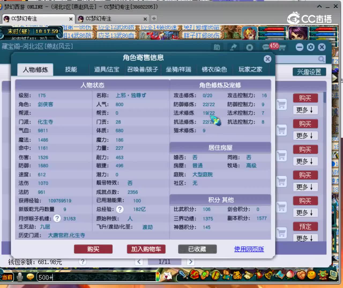This screenshot has height=288, width=343.
Task: Click the chat input field containing 500+
Action: 96,277
